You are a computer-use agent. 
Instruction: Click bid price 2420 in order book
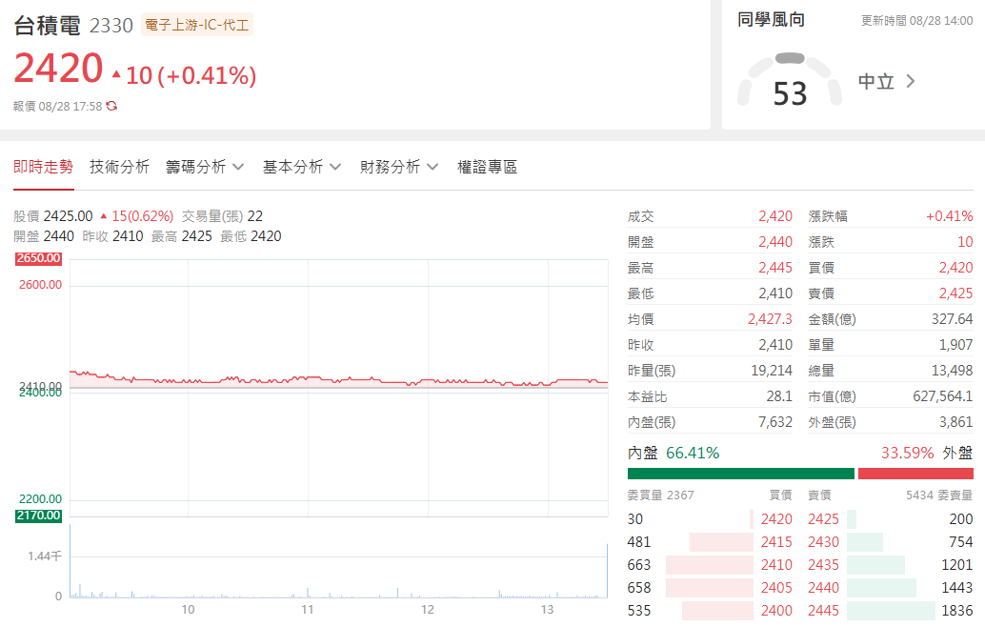[776, 519]
